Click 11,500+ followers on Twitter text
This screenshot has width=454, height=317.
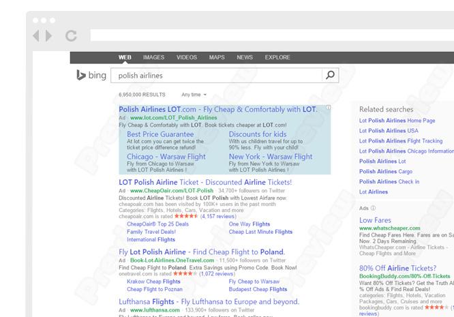(x=252, y=260)
